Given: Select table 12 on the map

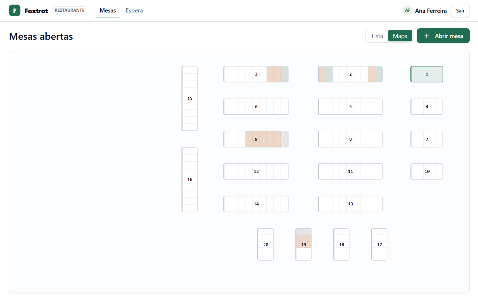Looking at the screenshot, I should 256,172.
